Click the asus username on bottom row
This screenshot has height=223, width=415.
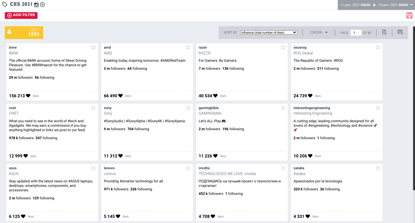coord(13,168)
